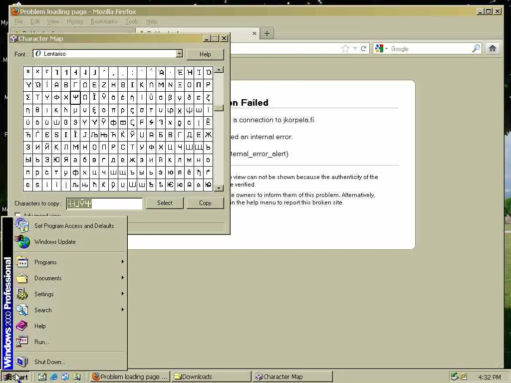Click the Run icon in Start menu
Viewport: 511px width, 383px height.
click(22, 342)
